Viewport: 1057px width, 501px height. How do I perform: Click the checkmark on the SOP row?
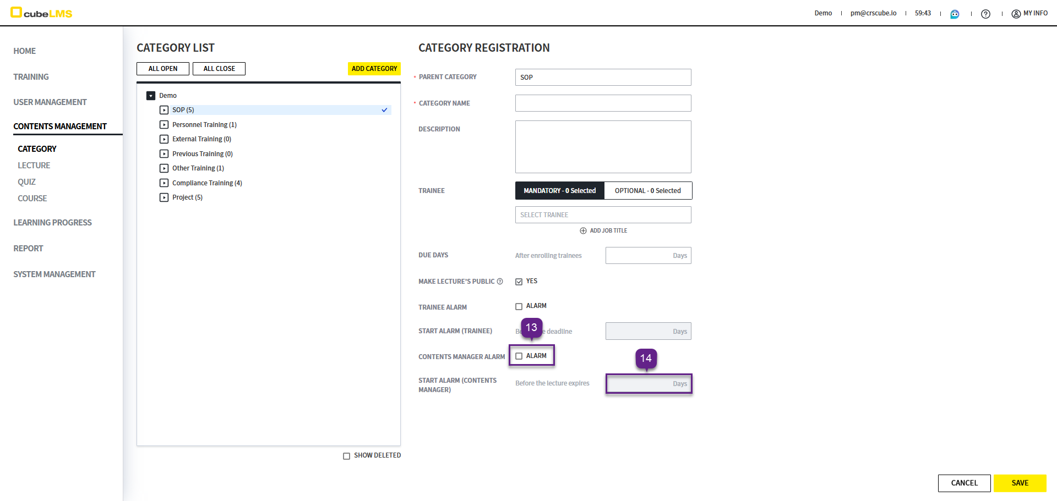[x=384, y=110]
